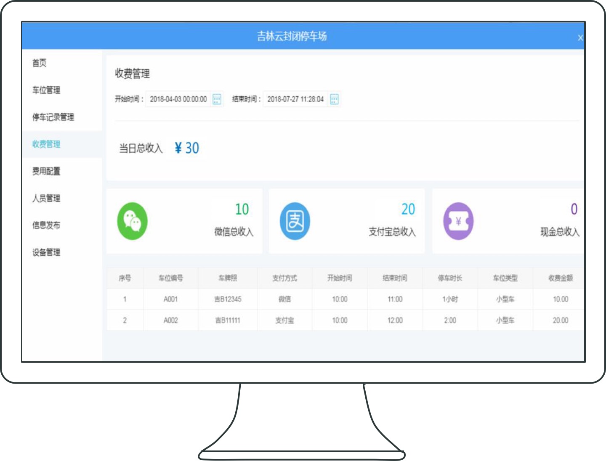Open 停车记录管理 menu item
Viewport: 606px width, 461px height.
53,117
